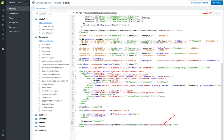
Task: Open Products tag icon in sidebar
Action: tap(3, 25)
